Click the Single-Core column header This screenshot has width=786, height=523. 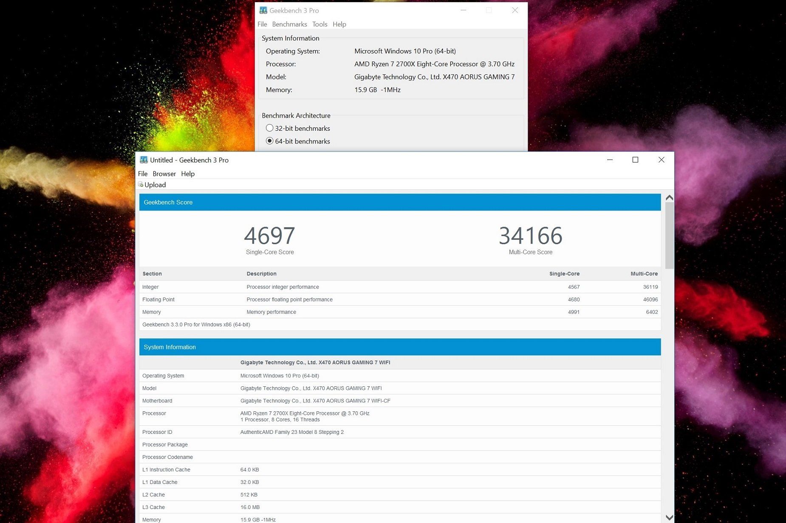pos(564,274)
